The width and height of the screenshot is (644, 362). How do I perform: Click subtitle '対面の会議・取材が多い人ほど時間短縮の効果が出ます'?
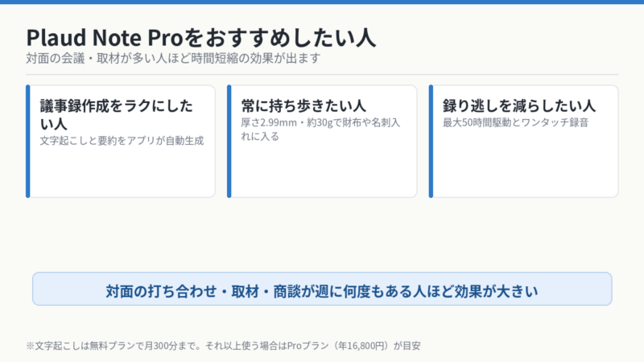tap(173, 58)
